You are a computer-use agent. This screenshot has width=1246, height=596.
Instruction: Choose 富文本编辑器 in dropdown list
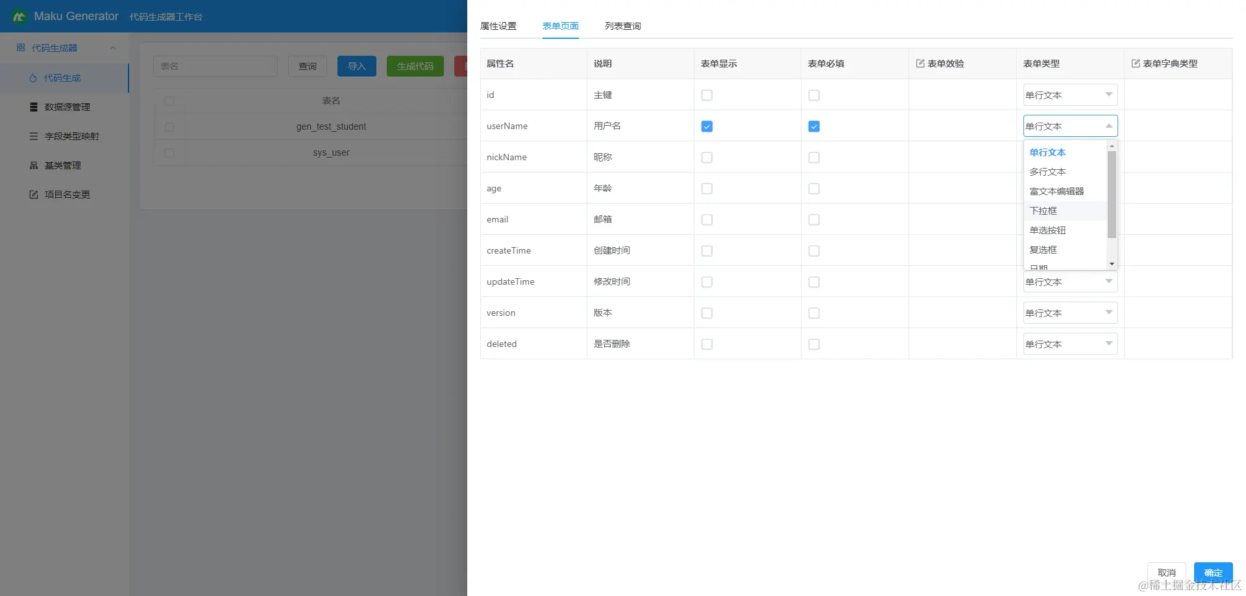tap(1065, 191)
